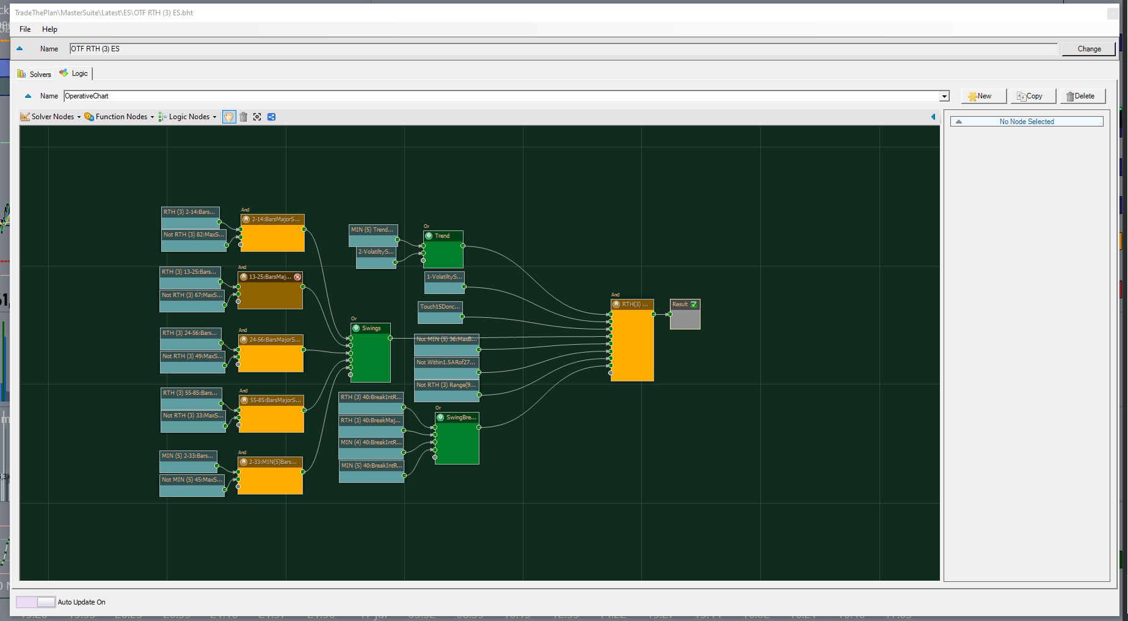Viewport: 1128px width, 621px height.
Task: Click the And icon on 55-85:BarsMajorS node
Action: click(244, 400)
